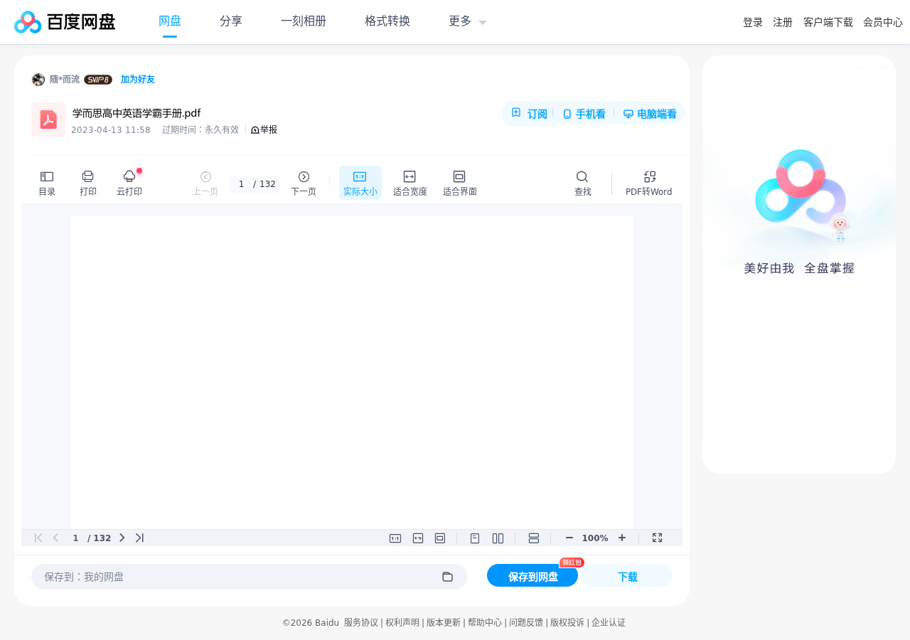Open the 网盘 tab

170,21
